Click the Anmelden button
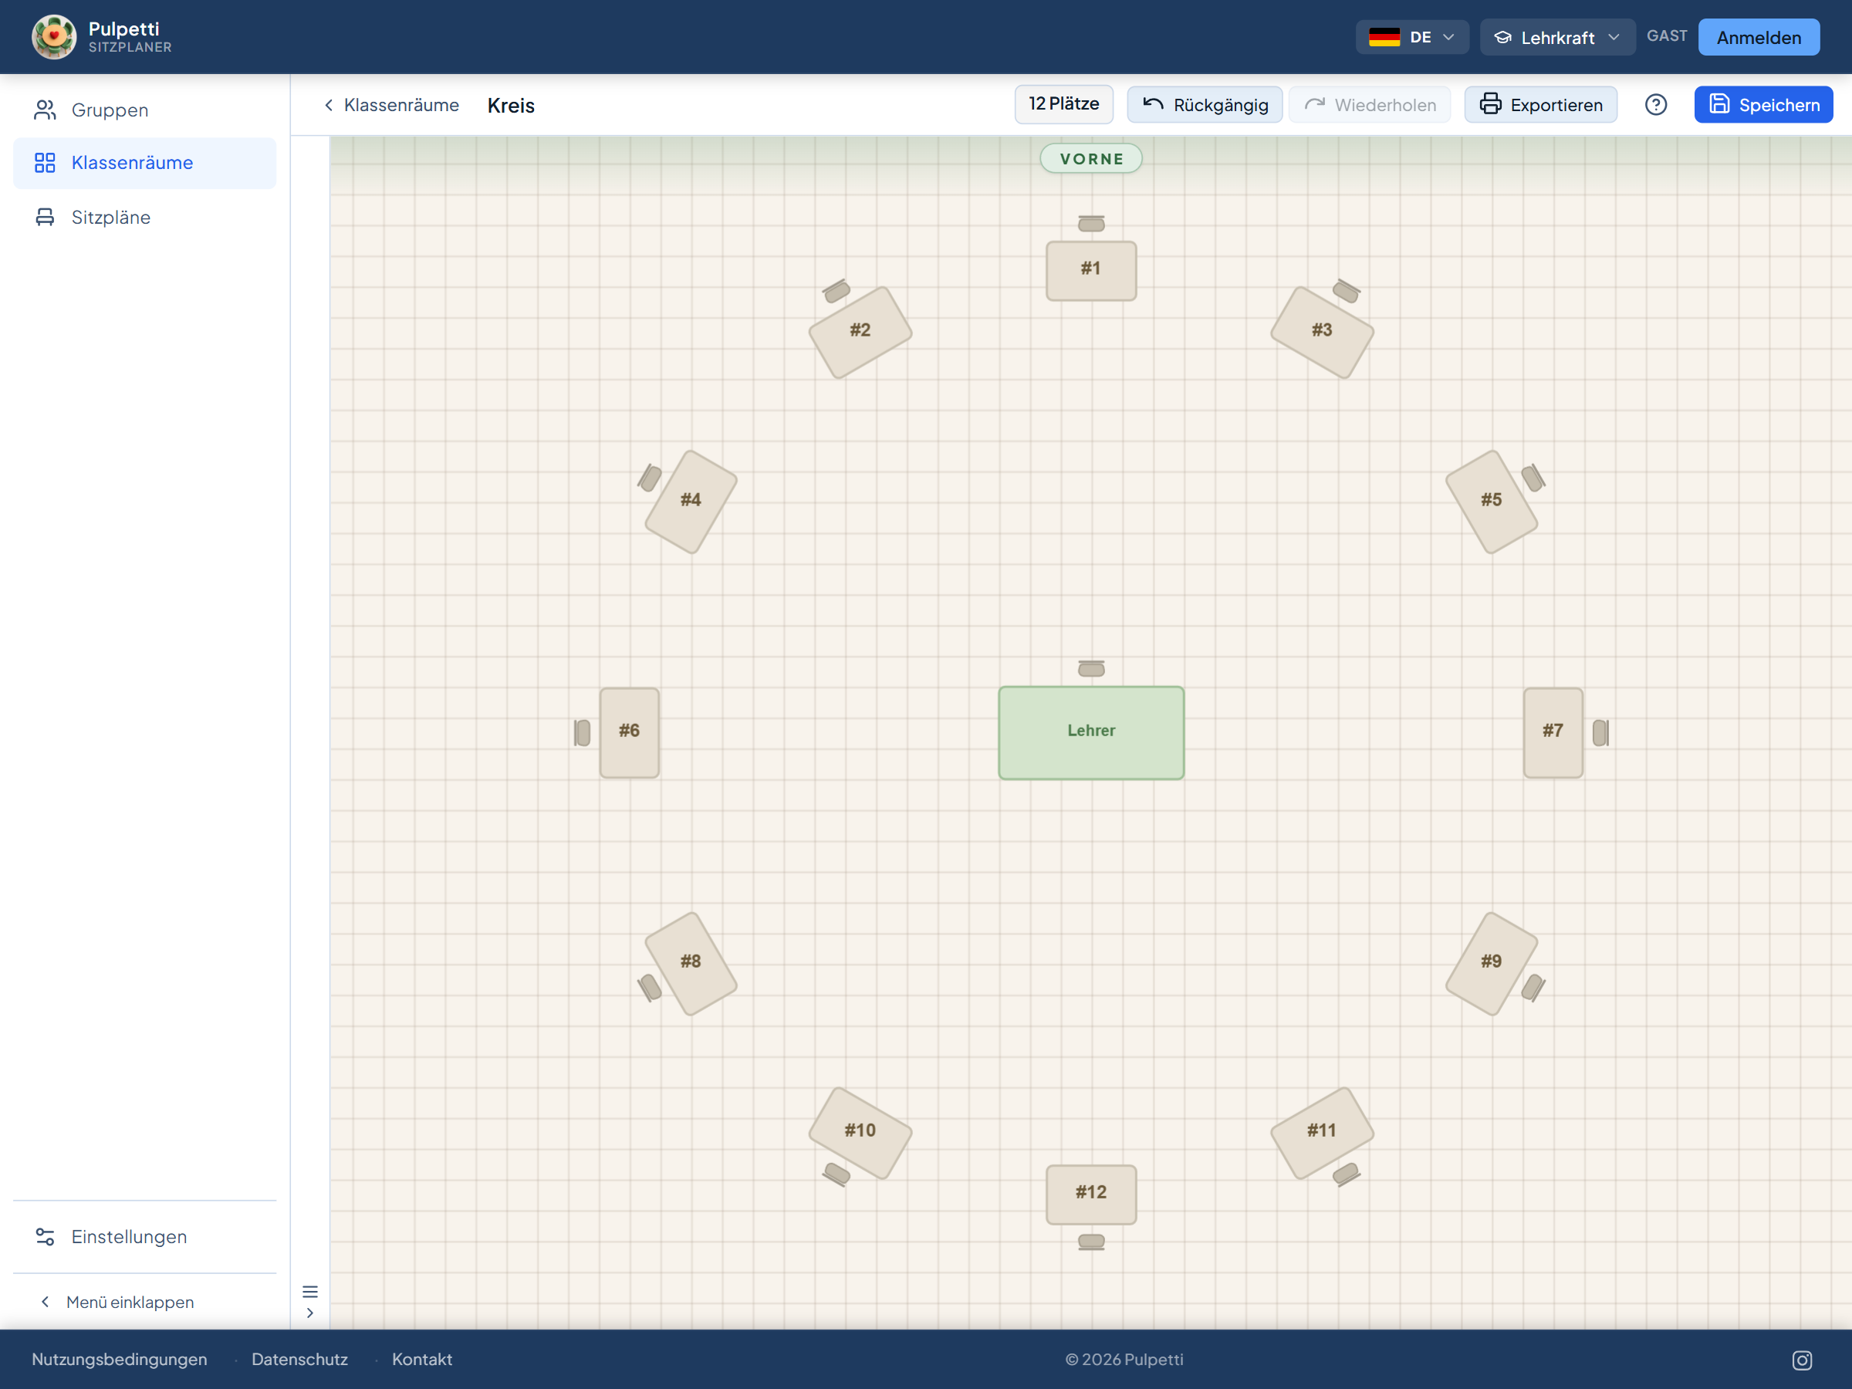 click(x=1758, y=37)
